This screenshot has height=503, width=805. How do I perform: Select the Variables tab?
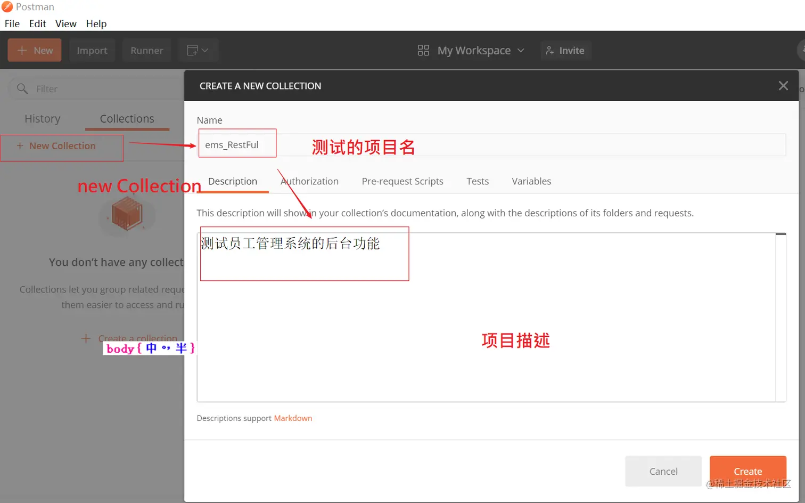[531, 181]
